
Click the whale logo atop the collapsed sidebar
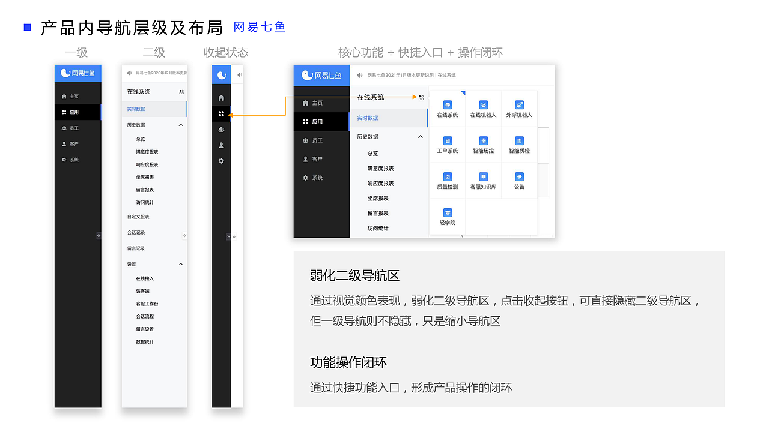(222, 75)
